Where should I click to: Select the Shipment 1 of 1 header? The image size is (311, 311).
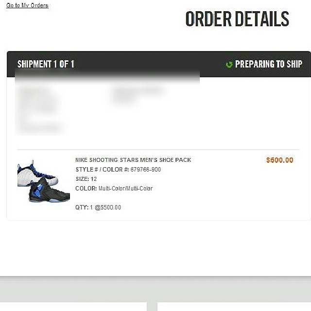[x=46, y=64]
